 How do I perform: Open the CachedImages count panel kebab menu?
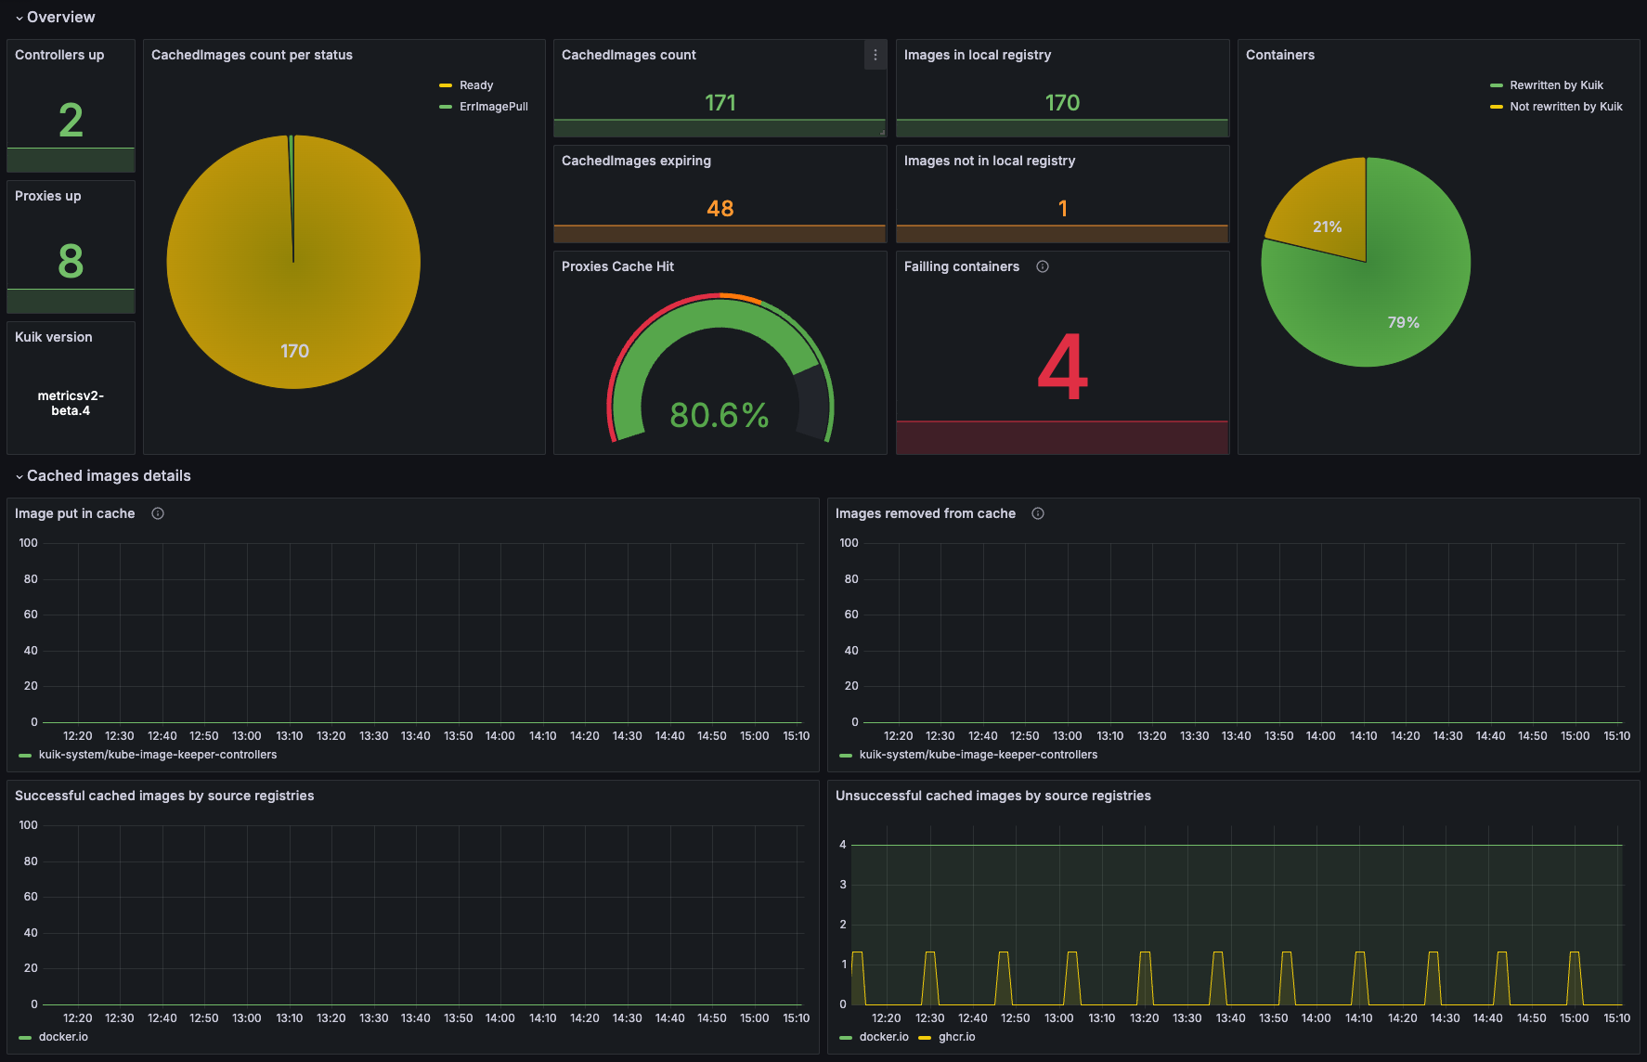875,56
